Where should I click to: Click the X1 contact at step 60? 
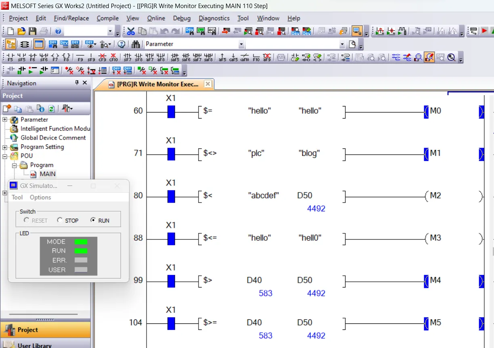(x=171, y=112)
